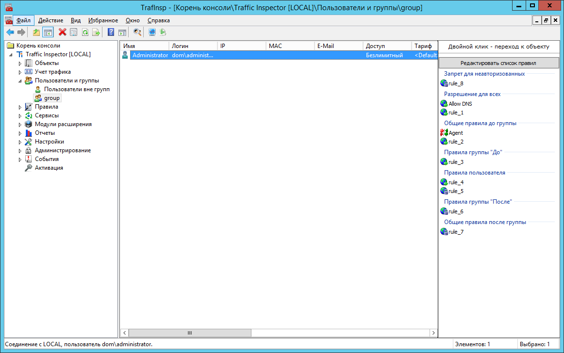Click the rule_6 globe icon
This screenshot has width=564, height=353.
click(444, 211)
